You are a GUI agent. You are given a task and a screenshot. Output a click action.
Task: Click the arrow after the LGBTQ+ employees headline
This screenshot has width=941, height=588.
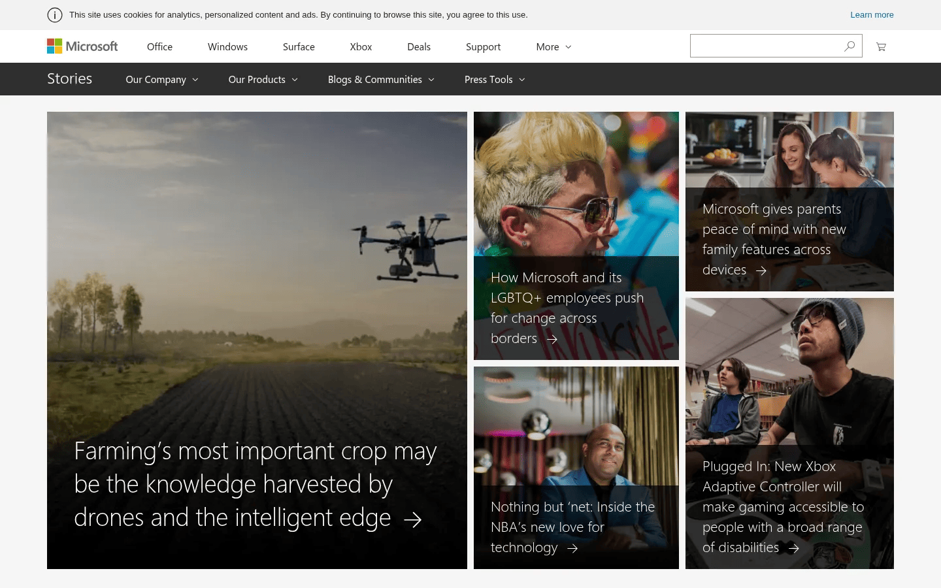coord(552,339)
